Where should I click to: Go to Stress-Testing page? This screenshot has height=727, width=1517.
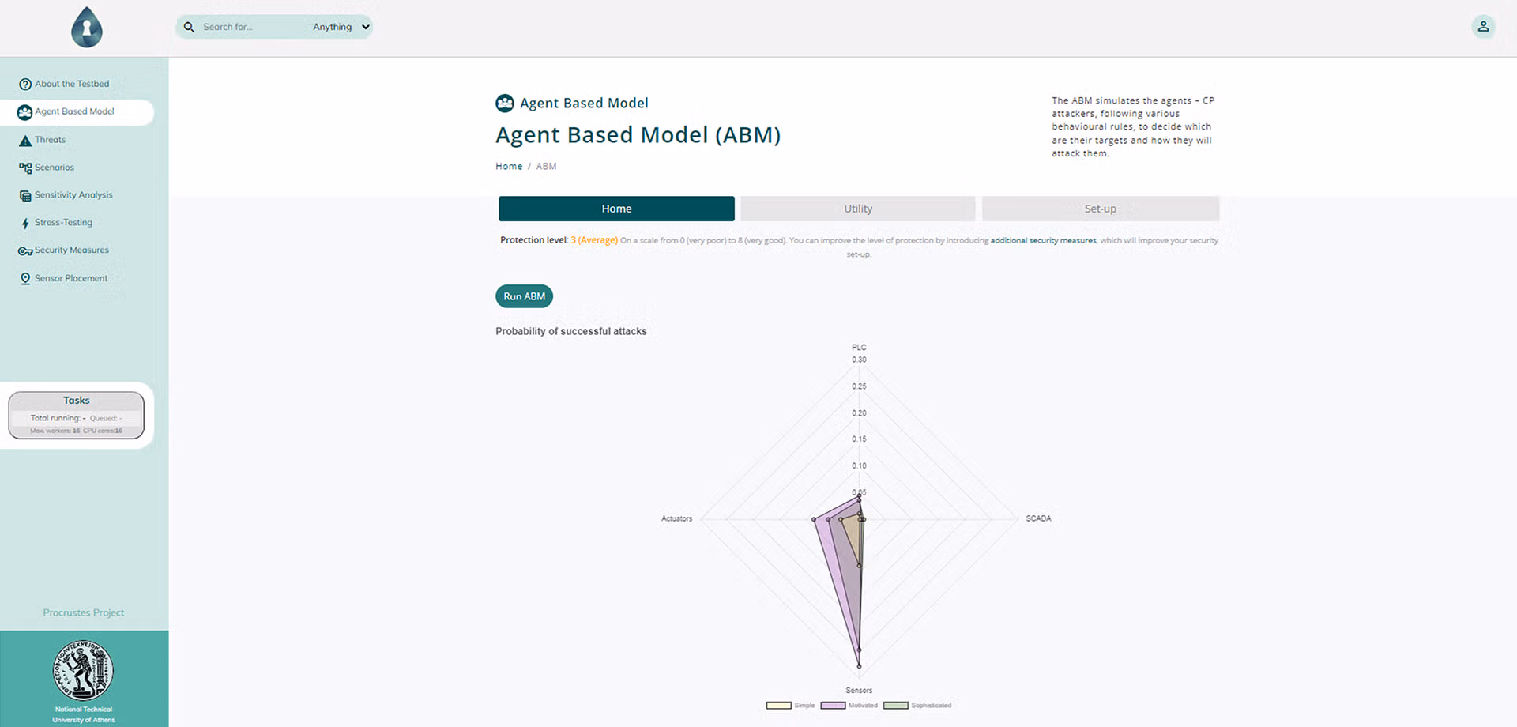coord(63,223)
